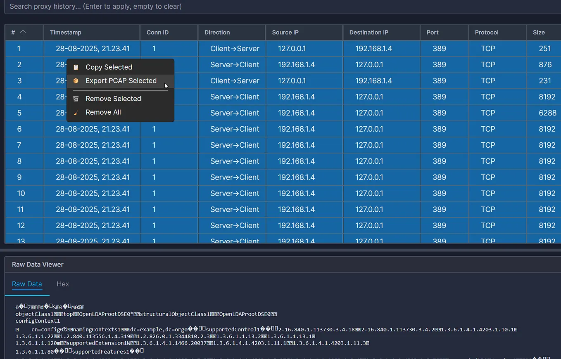The width and height of the screenshot is (561, 359).
Task: Click the clipboard icon beside Copy Selected
Action: (x=76, y=67)
